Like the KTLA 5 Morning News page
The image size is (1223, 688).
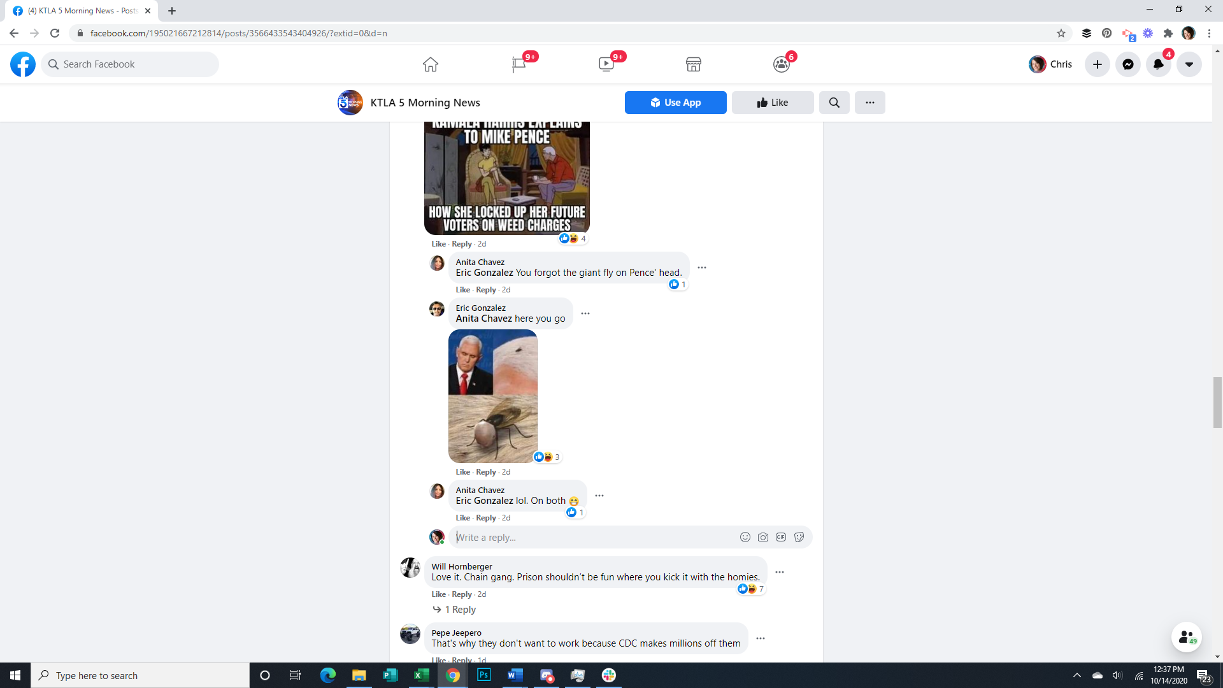[x=772, y=103]
